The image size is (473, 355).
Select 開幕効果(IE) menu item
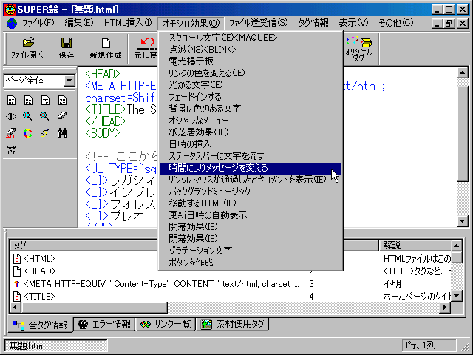(251, 227)
